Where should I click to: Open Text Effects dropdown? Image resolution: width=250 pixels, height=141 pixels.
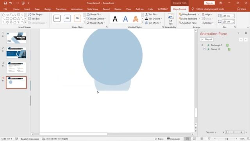(153, 23)
